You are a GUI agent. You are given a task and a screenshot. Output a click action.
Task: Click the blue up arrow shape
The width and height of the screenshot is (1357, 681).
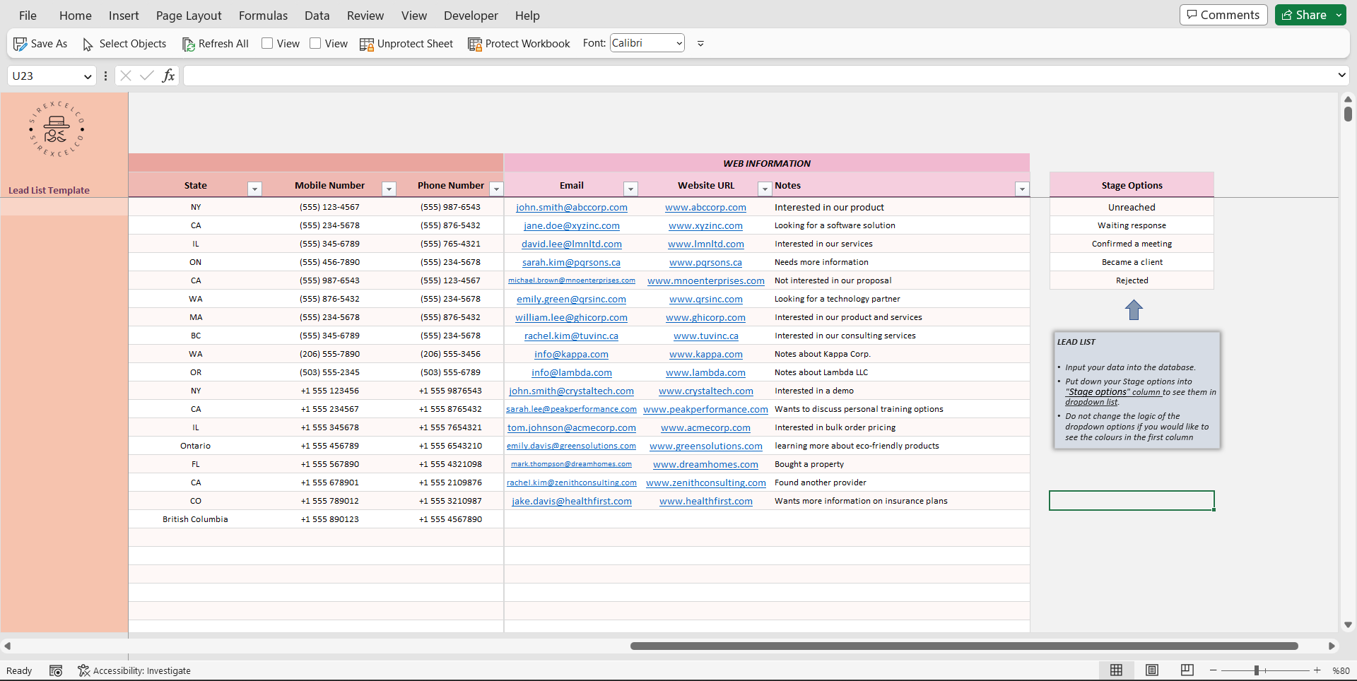[1134, 310]
